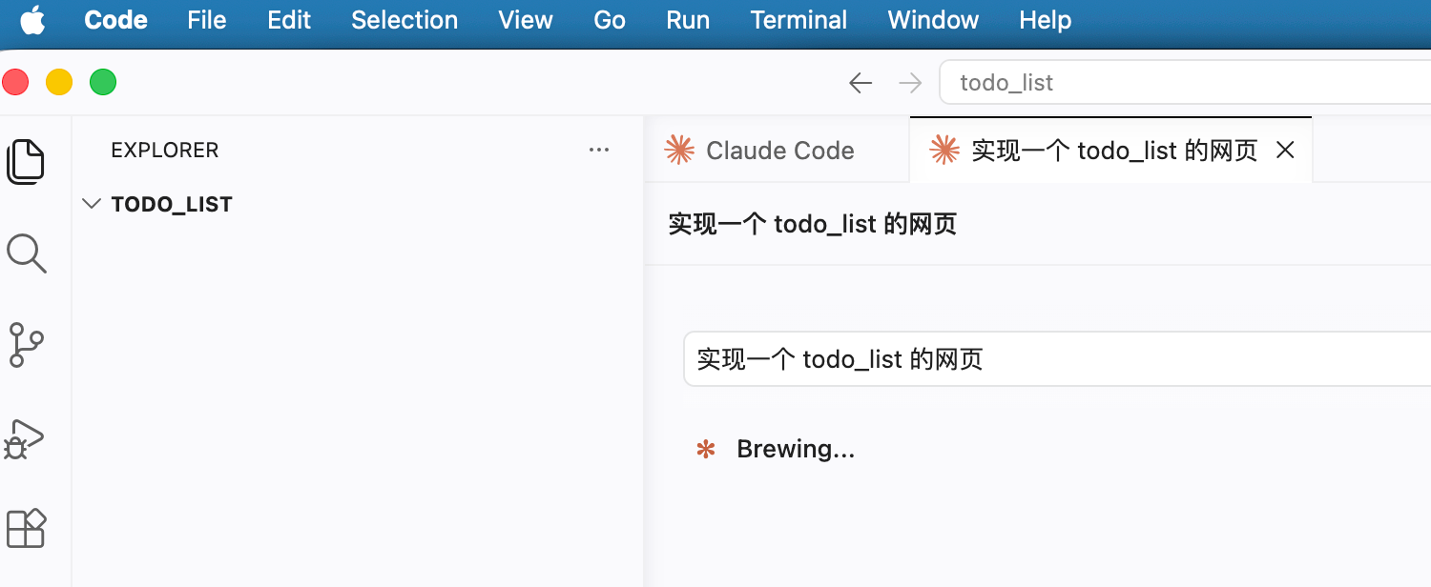Open the Help menu
Screen dimensions: 1431x587
[x=1046, y=20]
